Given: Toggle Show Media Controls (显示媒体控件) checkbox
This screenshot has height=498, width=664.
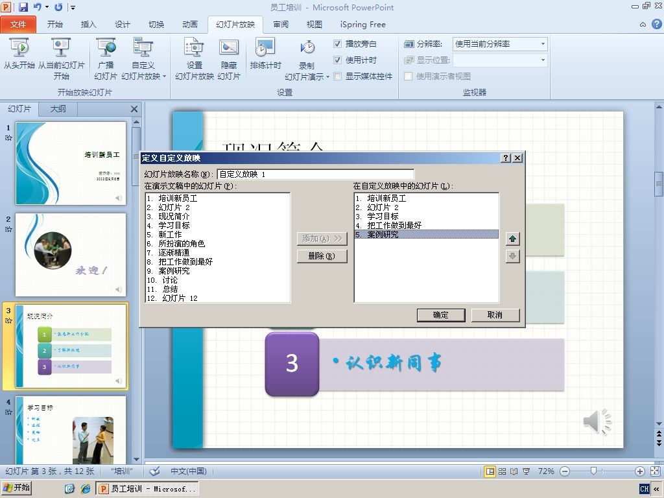Looking at the screenshot, I should point(337,77).
